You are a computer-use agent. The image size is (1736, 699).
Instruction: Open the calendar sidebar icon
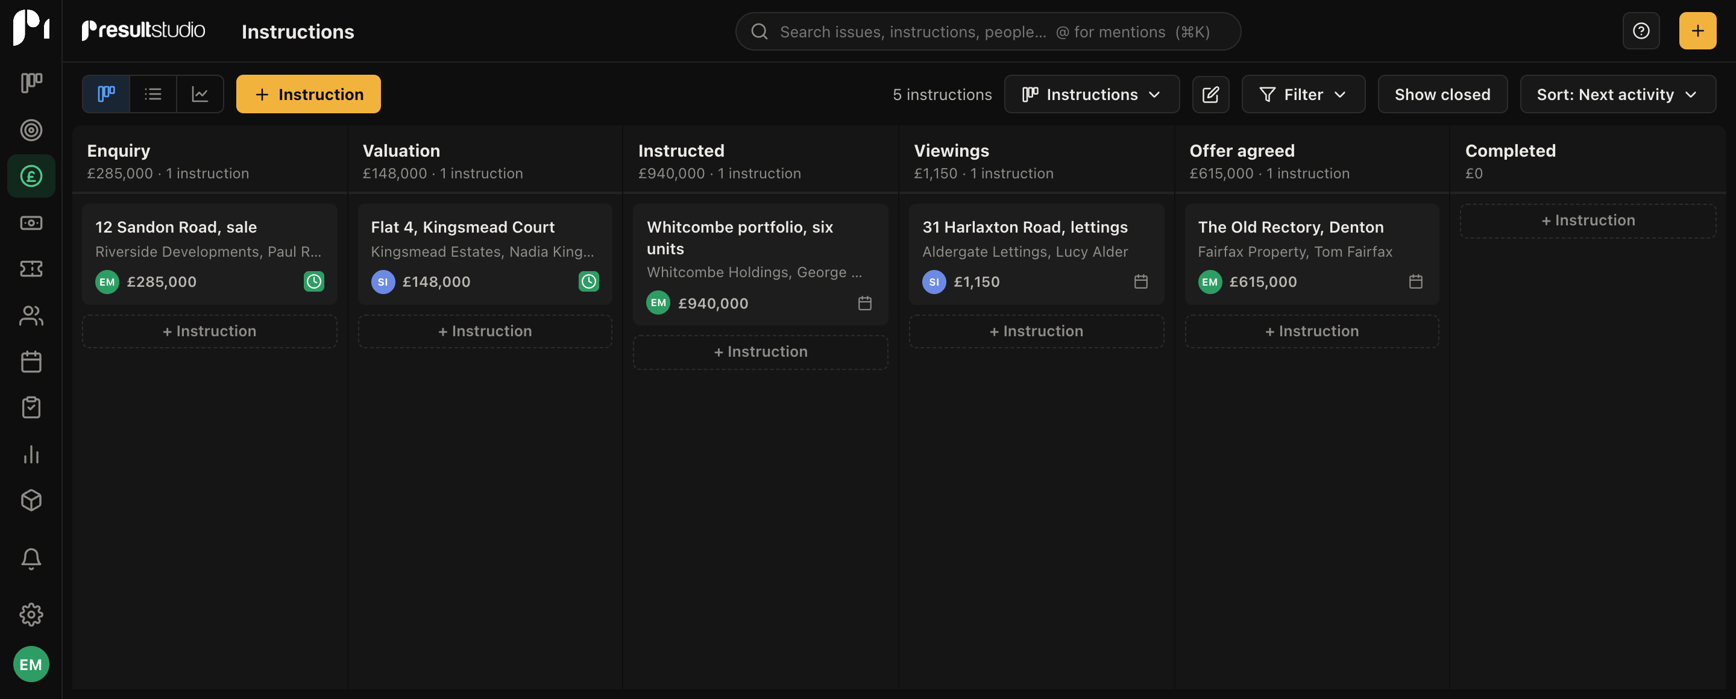point(31,362)
